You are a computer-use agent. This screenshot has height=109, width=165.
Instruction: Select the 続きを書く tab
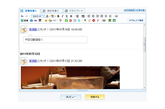[52, 11]
